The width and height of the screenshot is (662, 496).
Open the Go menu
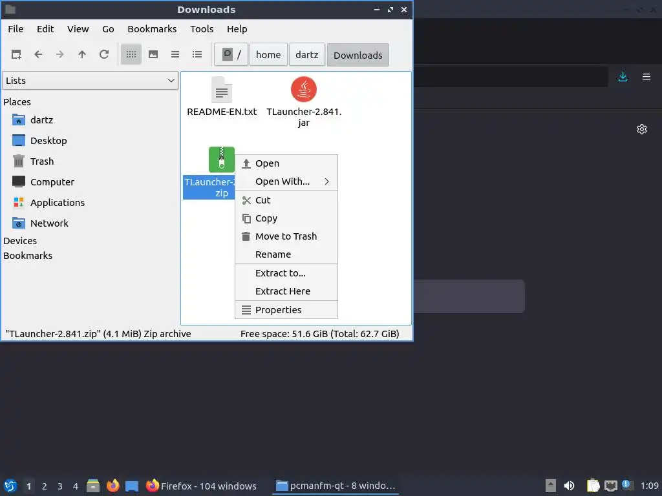click(x=108, y=29)
